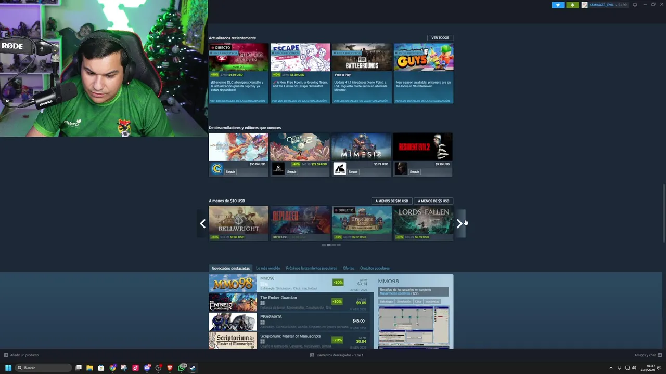
Task: Click VER TODOS button for recent updates
Action: pyautogui.click(x=440, y=38)
